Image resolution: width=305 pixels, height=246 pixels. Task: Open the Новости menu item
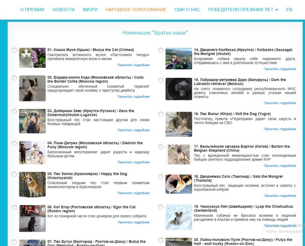point(63,9)
